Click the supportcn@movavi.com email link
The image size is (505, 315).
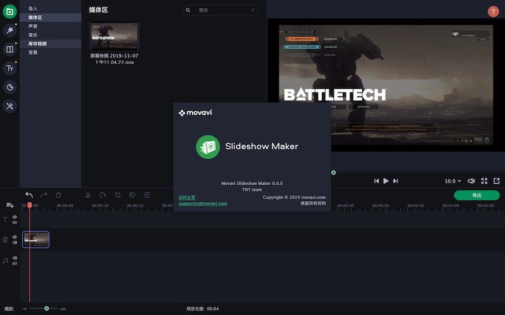click(x=203, y=203)
